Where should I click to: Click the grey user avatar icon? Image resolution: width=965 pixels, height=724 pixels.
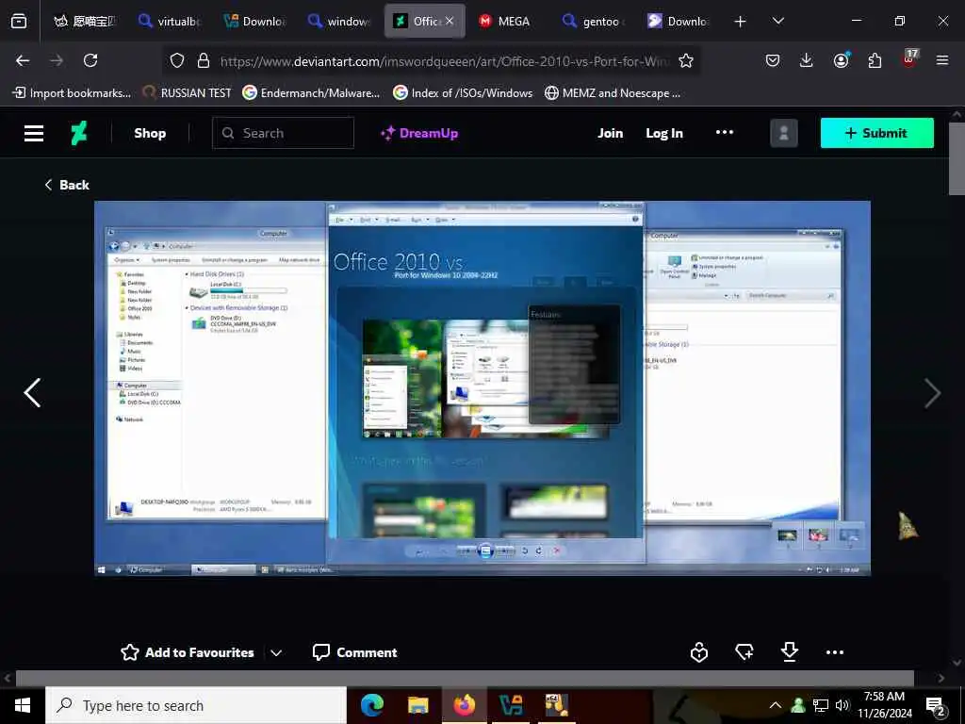pos(784,133)
